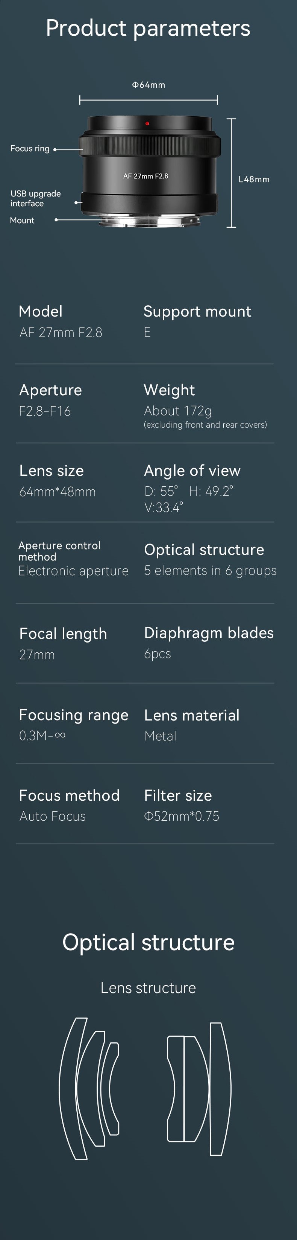
Task: Click the About 172g weight value
Action: coord(178,411)
